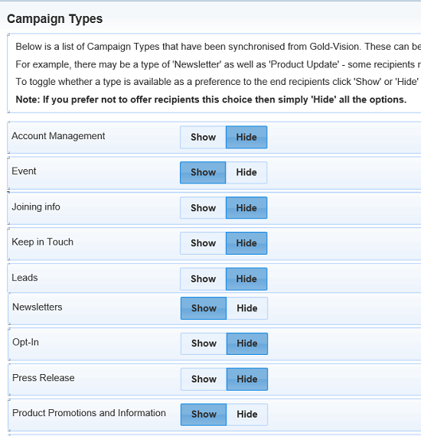Click Hide for Press Release
The image size is (421, 436).
click(247, 379)
